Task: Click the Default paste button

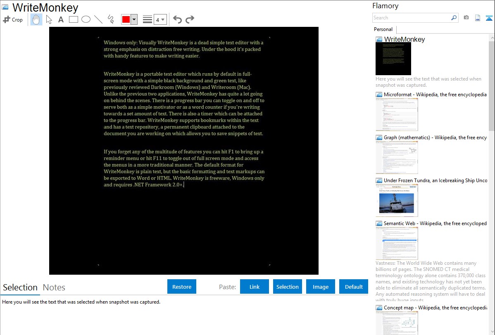Action: pyautogui.click(x=354, y=287)
